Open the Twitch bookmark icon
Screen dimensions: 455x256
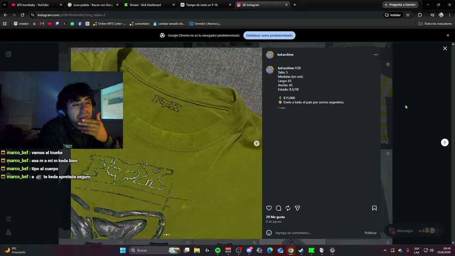coord(57,24)
